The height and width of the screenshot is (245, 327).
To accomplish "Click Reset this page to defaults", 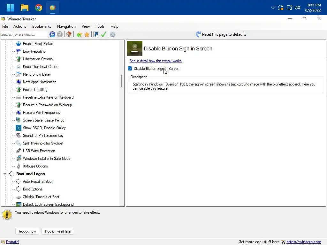I will pos(221,34).
